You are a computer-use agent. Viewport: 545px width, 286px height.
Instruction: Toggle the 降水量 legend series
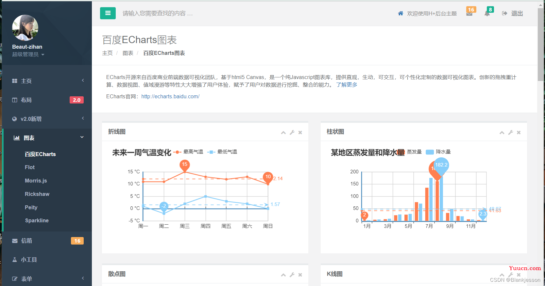click(x=438, y=152)
